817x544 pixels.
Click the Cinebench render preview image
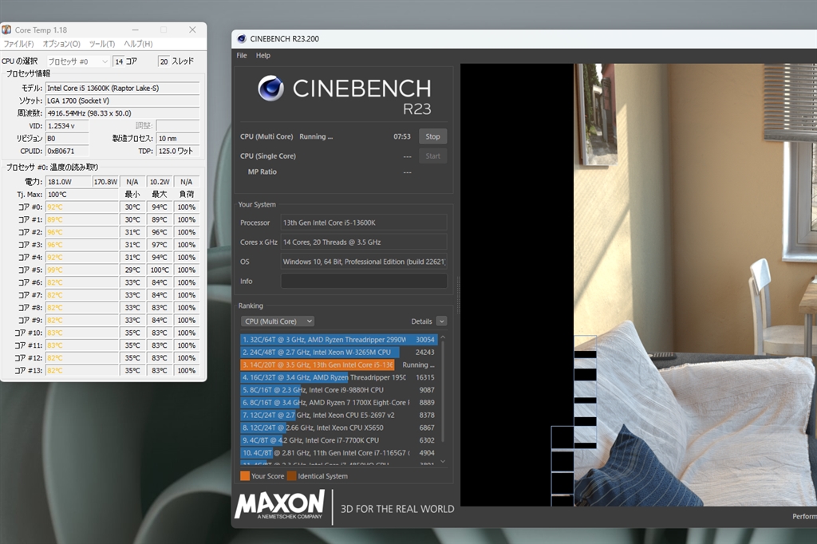(638, 285)
